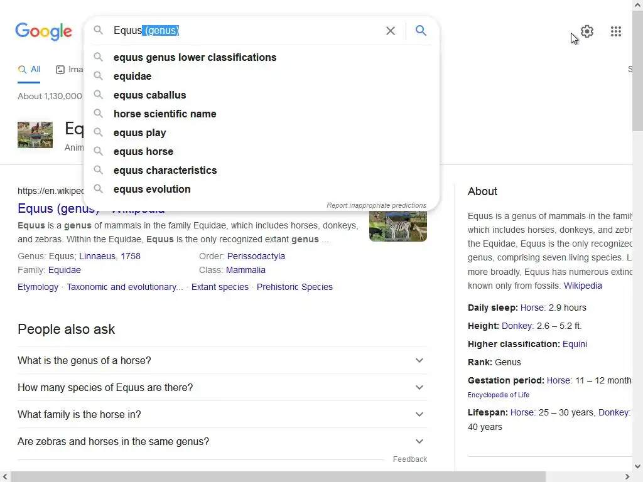
Task: Expand 'What is the genus of a horse?'
Action: pos(222,361)
